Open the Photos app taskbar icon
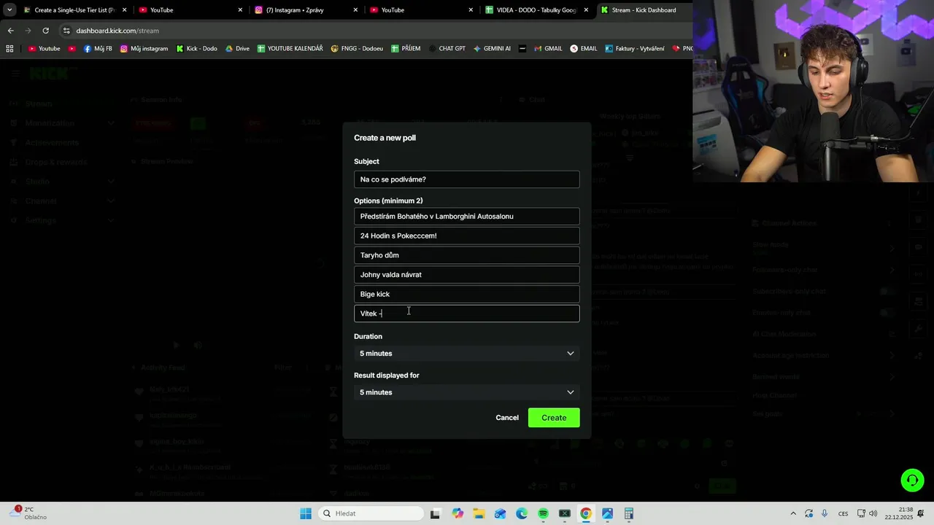Viewport: 934px width, 525px height. click(x=607, y=513)
